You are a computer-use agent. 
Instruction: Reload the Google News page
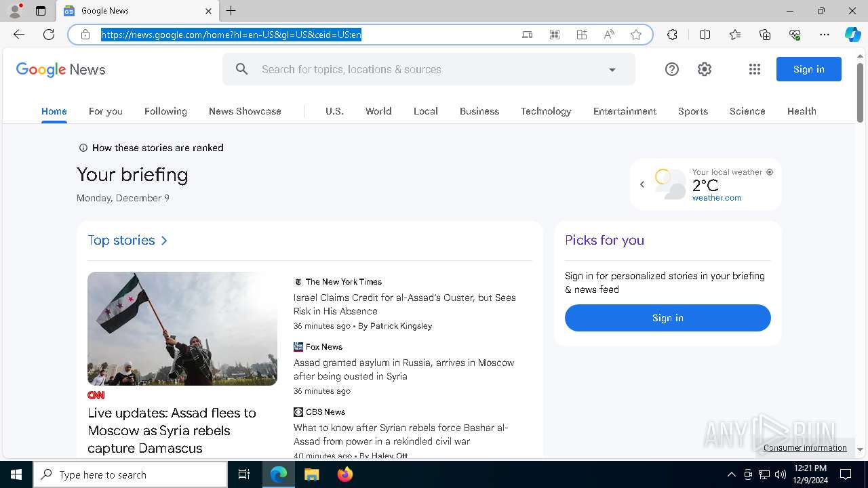click(49, 35)
